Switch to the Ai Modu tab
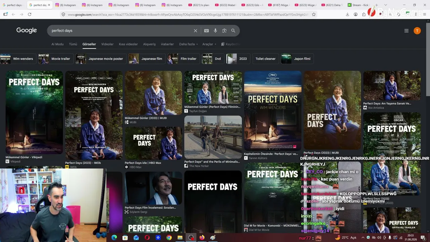Screen dimensions: 430x242 [x=57, y=44]
